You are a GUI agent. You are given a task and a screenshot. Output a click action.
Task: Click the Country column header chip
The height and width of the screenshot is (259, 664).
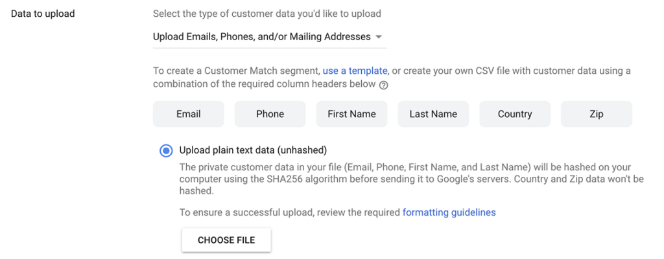click(x=515, y=114)
